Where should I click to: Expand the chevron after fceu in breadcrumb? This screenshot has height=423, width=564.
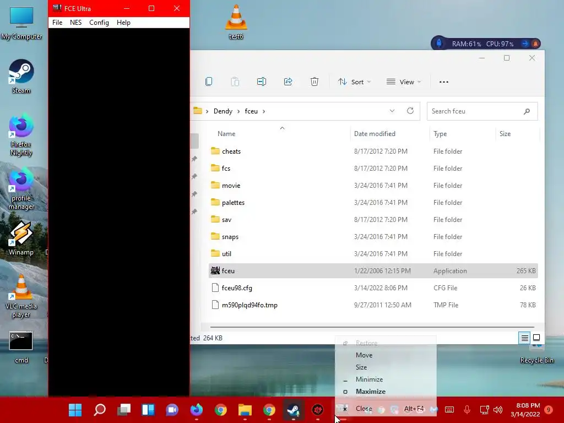264,111
